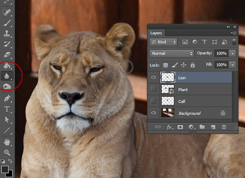This screenshot has width=245, height=178.
Task: Open the Fill slider dropdown arrow
Action: [232, 65]
